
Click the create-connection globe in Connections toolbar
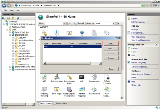(x=3, y=18)
